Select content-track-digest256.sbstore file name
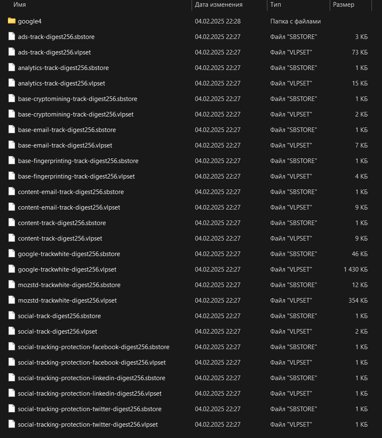The width and height of the screenshot is (382, 438). 62,223
